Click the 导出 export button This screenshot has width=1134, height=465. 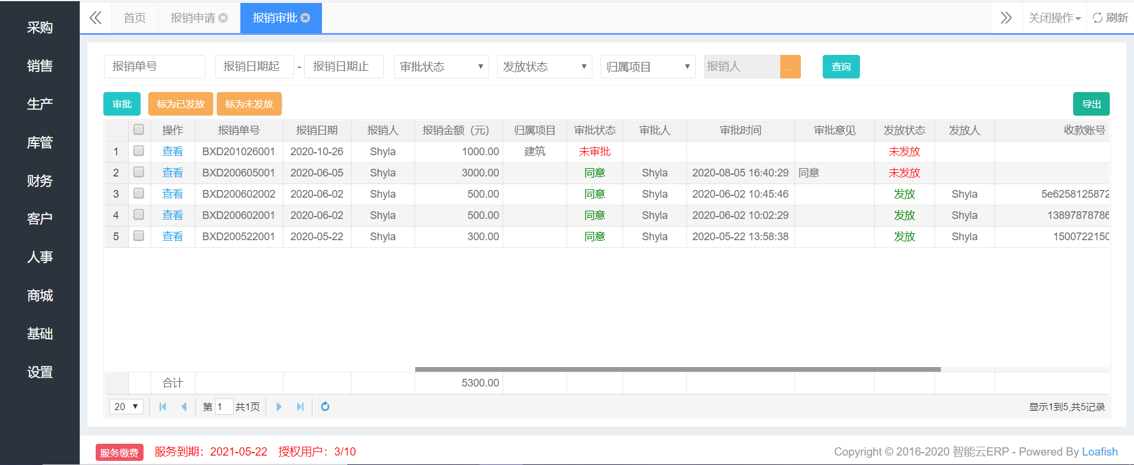pos(1091,104)
